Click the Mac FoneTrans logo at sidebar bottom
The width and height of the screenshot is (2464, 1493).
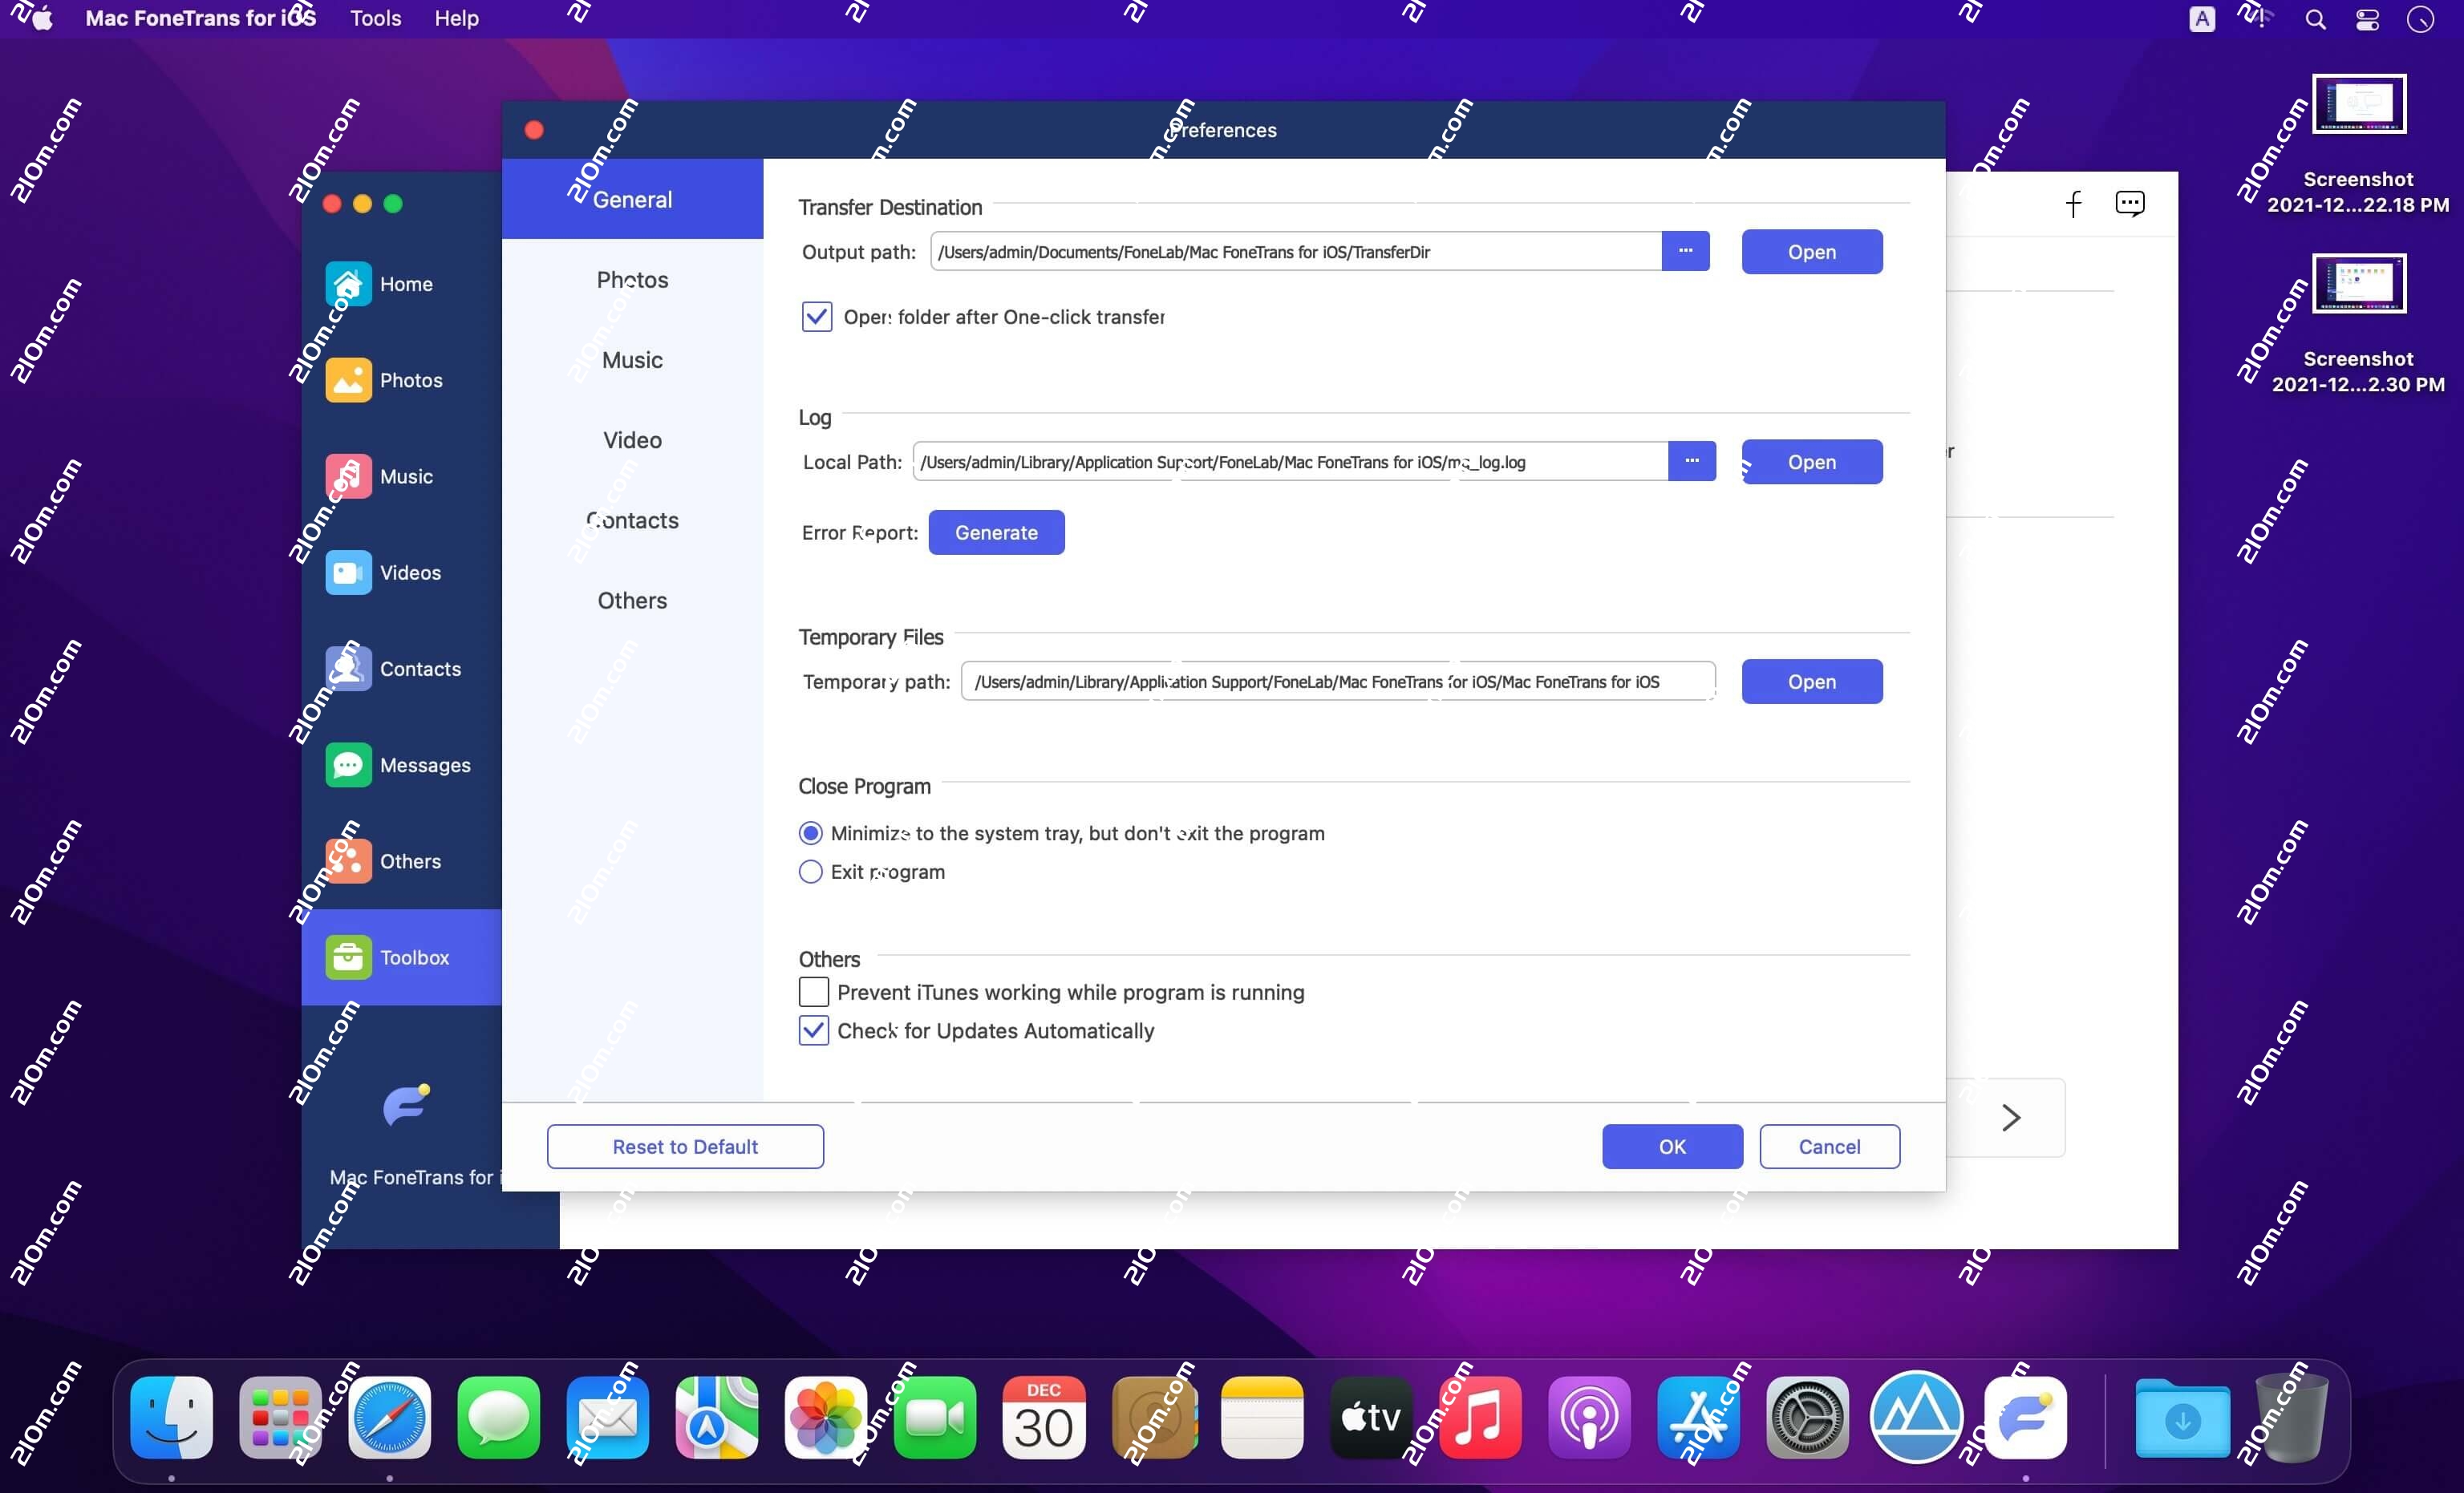click(x=404, y=1106)
